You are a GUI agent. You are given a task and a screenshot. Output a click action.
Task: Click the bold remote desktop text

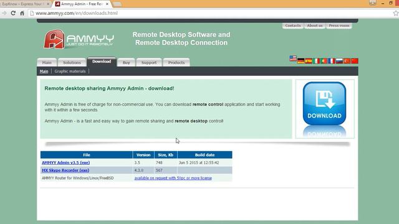(191, 121)
